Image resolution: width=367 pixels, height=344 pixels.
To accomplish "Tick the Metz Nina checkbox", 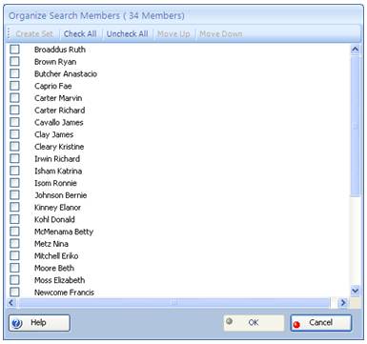I will (14, 244).
